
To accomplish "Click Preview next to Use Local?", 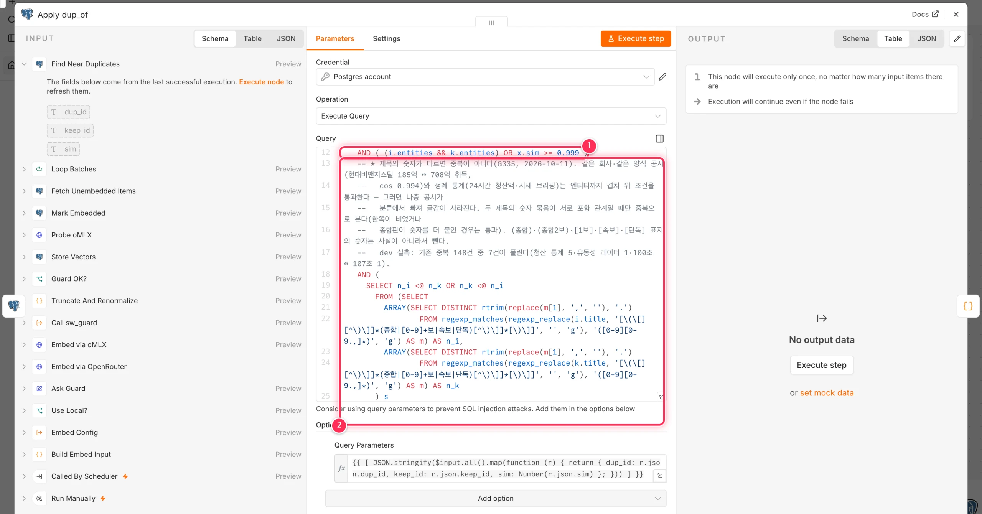I will click(x=288, y=410).
